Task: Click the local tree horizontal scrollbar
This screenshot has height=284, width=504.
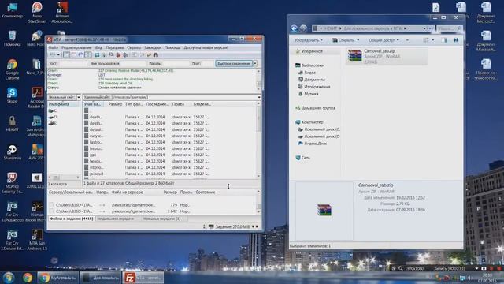Action: 65,177
